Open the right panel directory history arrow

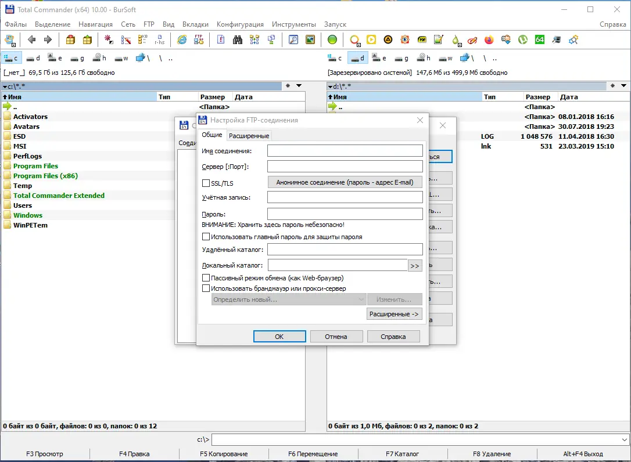(x=624, y=86)
